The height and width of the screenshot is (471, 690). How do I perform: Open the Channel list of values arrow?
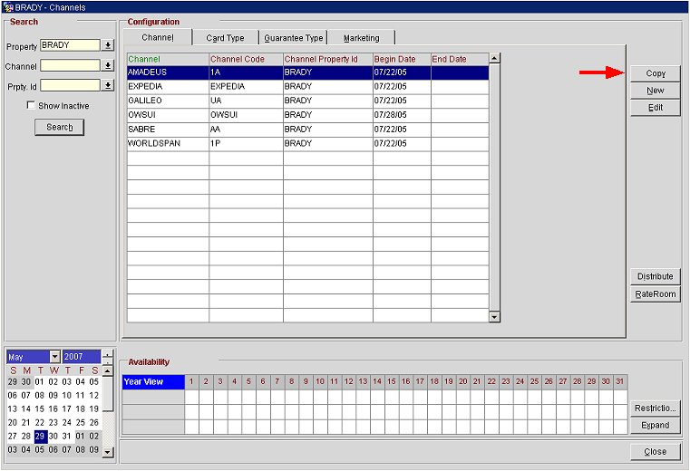pyautogui.click(x=108, y=65)
